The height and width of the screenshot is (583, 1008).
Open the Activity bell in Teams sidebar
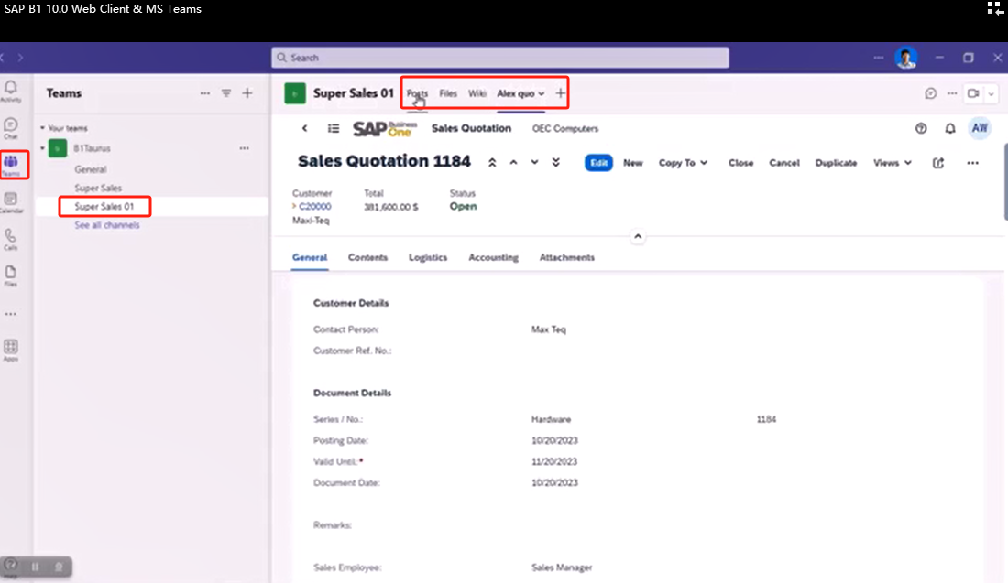pyautogui.click(x=11, y=91)
